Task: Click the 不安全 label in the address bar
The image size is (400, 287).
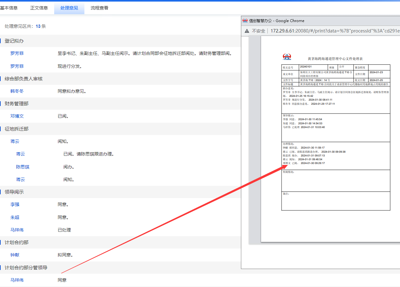Action: coord(259,31)
